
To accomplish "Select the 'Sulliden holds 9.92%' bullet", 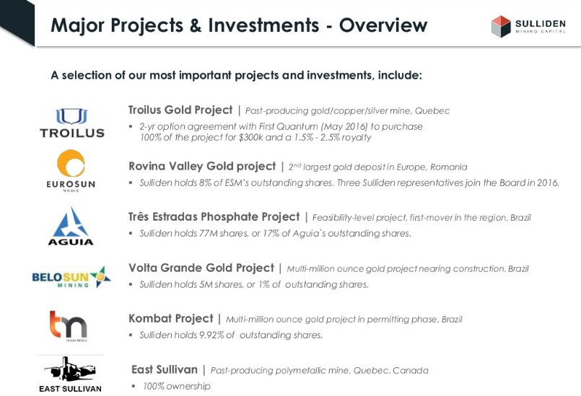I will coord(230,335).
